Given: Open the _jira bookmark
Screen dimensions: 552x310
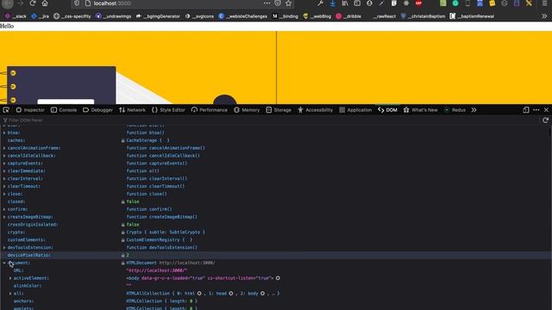Looking at the screenshot, I should (x=40, y=16).
